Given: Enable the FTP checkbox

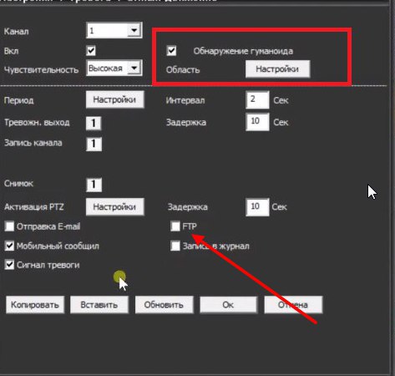Looking at the screenshot, I should tap(175, 226).
